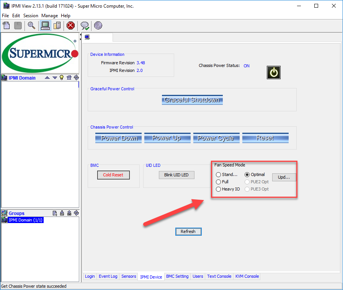Click the round info icon in toolbar
Screen dimensions: 343x290
pyautogui.click(x=98, y=26)
